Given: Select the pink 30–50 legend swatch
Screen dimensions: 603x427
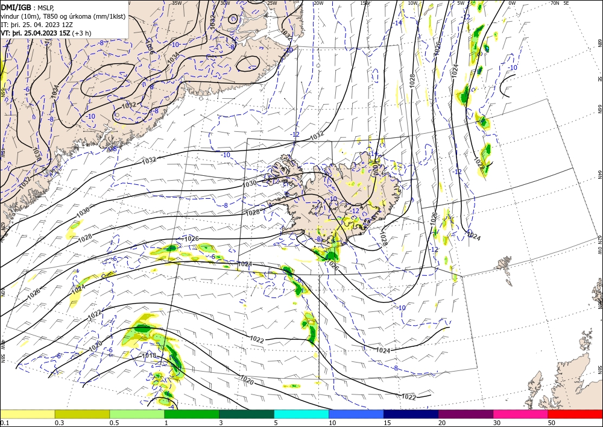Looking at the screenshot, I should coord(521,414).
